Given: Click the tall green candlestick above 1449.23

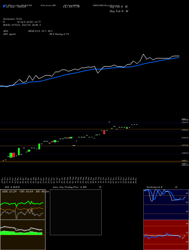Looking at the screenshot, I should tap(19, 152).
